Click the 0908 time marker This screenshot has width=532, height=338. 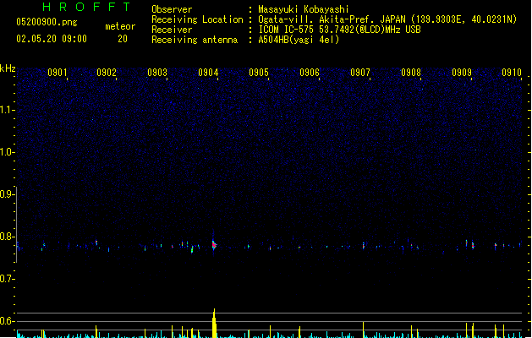[411, 73]
